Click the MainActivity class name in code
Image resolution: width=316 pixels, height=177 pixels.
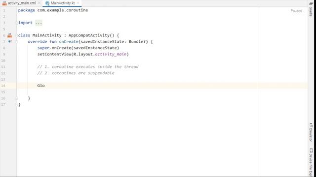pos(47,35)
